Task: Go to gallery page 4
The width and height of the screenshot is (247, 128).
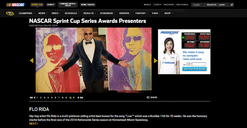Action: point(48,98)
